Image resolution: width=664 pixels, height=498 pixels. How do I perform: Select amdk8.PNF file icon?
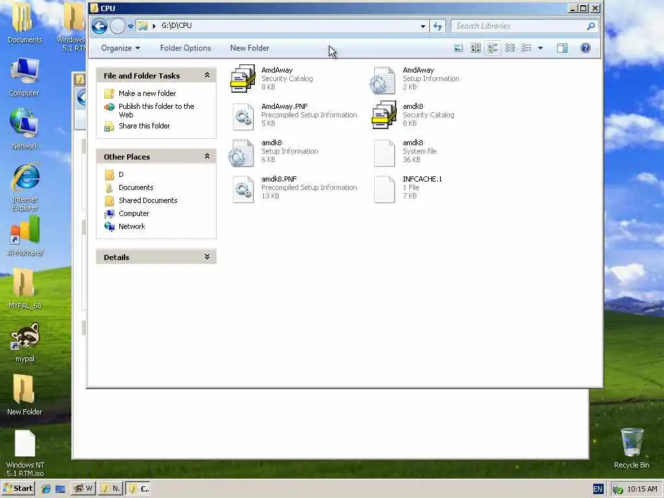[243, 189]
